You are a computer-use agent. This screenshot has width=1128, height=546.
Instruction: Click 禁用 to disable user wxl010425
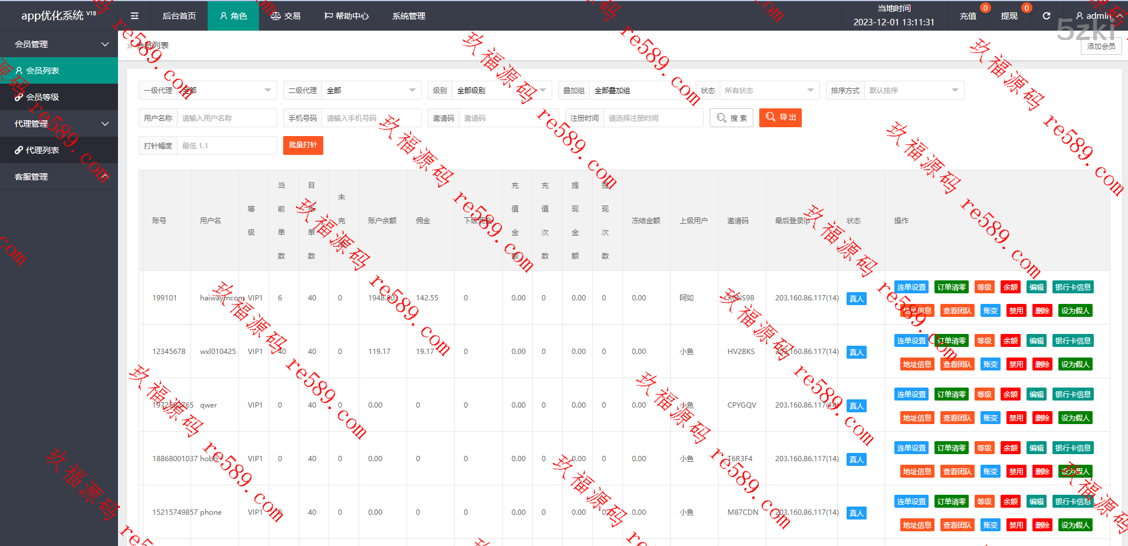(x=1016, y=365)
